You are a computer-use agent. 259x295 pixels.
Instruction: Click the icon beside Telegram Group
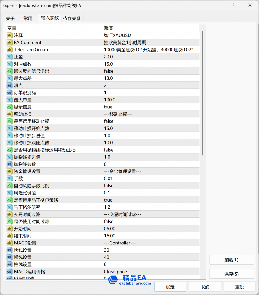pyautogui.click(x=10, y=49)
